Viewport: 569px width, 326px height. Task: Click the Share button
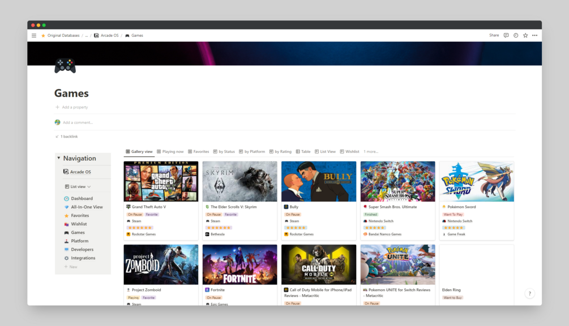(494, 36)
